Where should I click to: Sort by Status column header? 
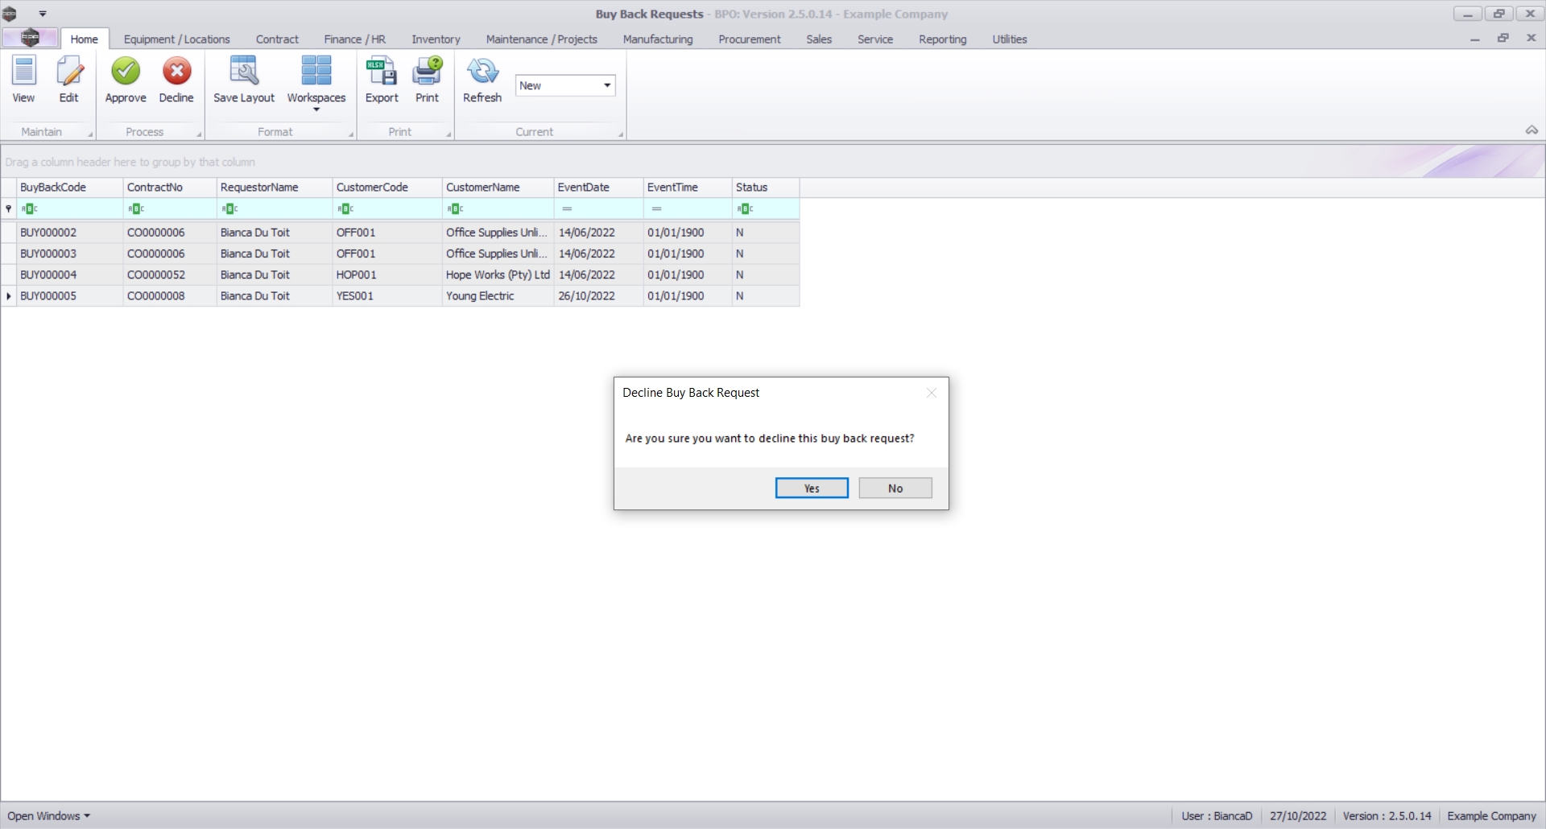(x=765, y=187)
